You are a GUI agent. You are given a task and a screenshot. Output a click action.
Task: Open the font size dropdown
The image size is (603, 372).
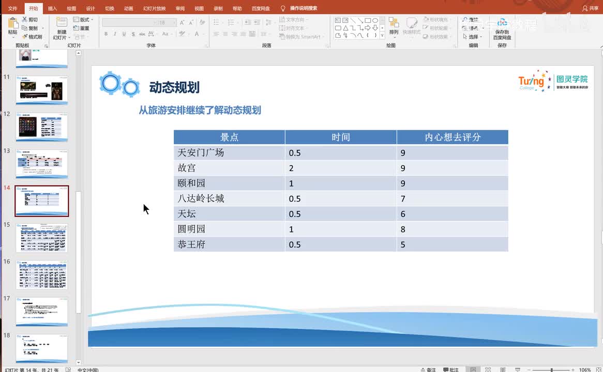point(175,23)
